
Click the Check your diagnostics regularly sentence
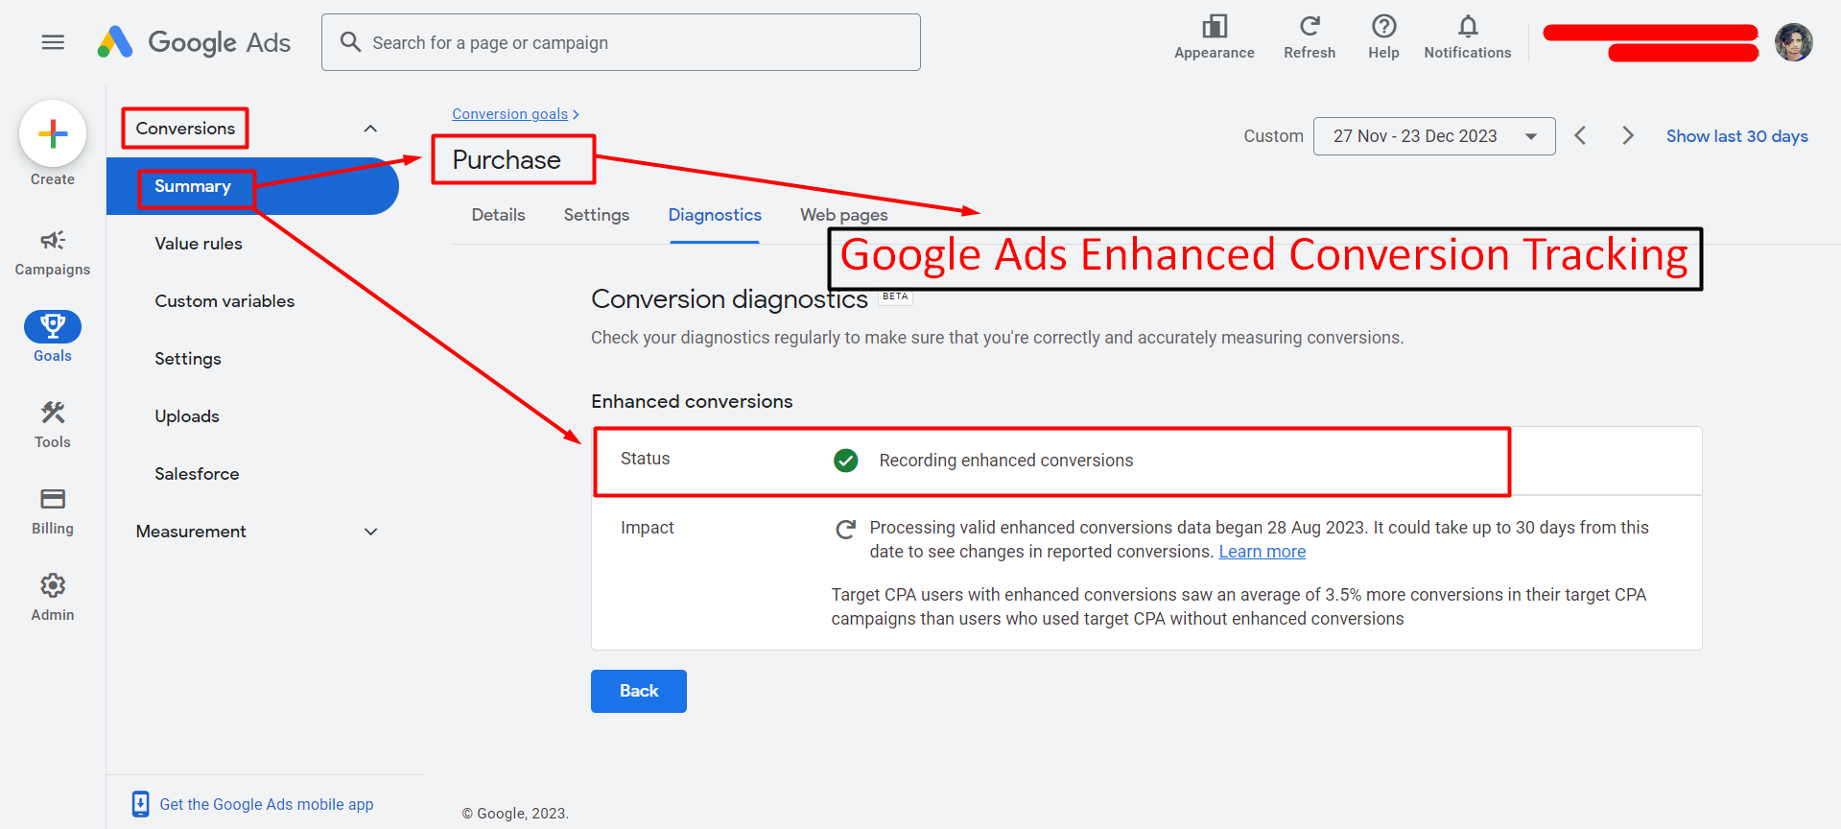pyautogui.click(x=997, y=338)
